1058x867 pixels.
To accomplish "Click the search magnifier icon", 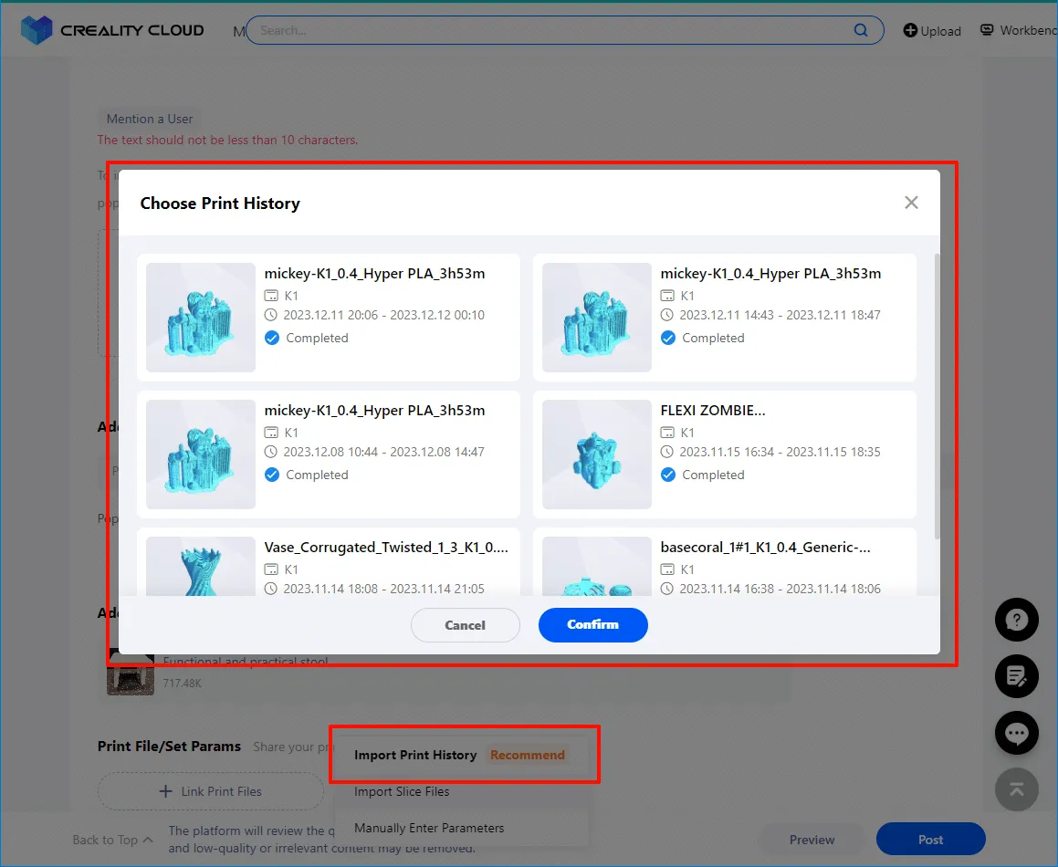I will coord(860,30).
